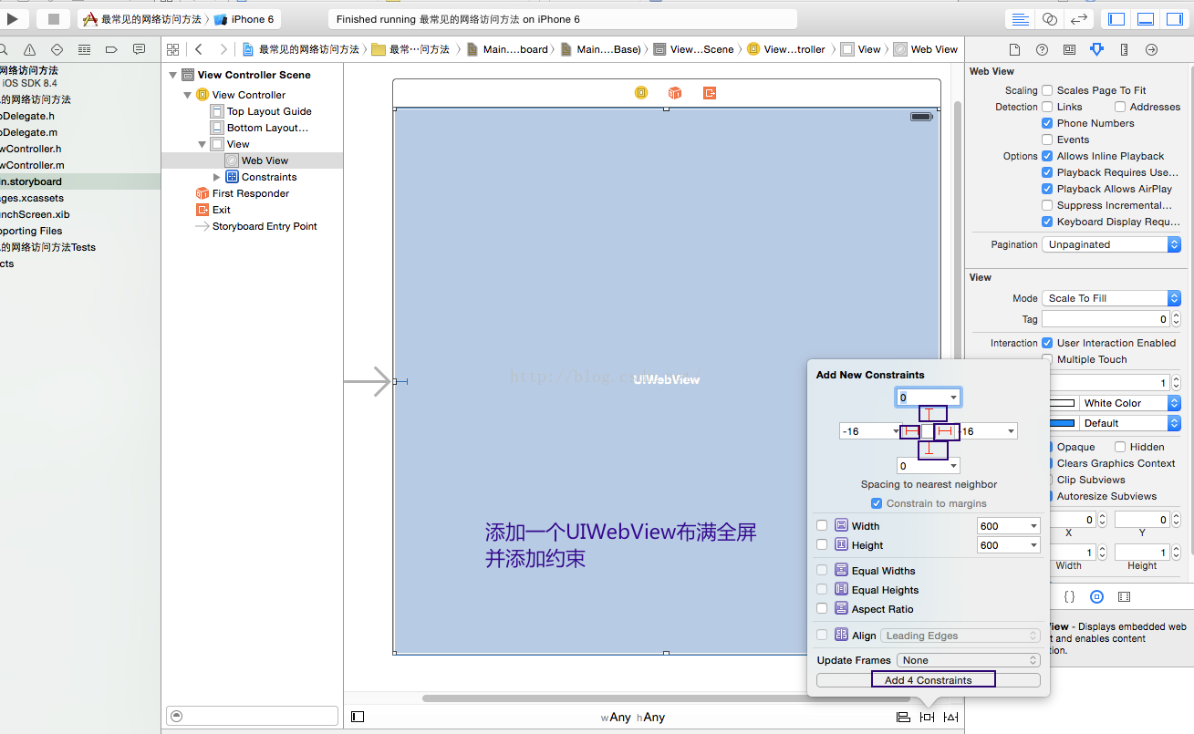Check the Equal Heights constraint
This screenshot has height=734, width=1194.
tap(822, 589)
